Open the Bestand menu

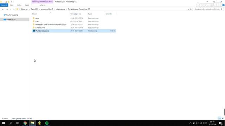click(4, 5)
